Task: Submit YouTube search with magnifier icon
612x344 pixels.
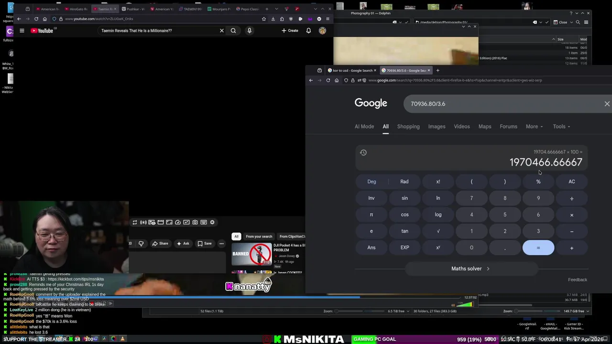Action: 233,31
